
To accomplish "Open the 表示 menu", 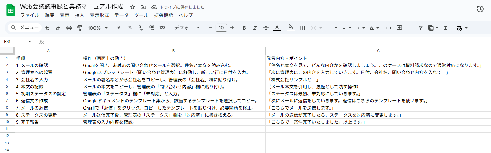I will coord(64,15).
